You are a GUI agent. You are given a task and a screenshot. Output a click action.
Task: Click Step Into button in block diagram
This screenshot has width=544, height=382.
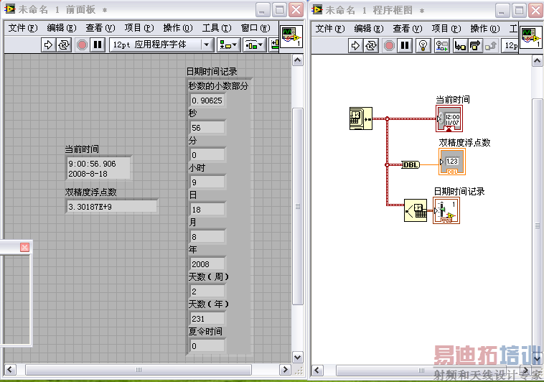[x=460, y=45]
